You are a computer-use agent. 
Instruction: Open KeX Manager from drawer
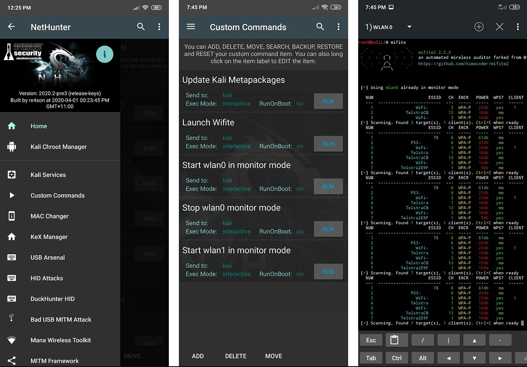click(60, 237)
